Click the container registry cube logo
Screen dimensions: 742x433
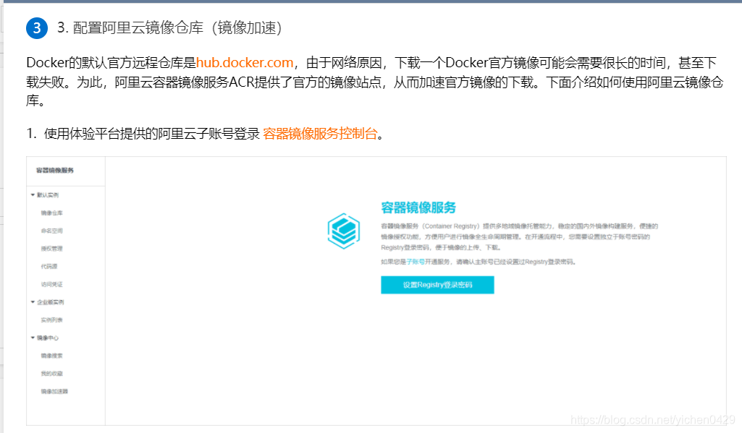[x=344, y=231]
